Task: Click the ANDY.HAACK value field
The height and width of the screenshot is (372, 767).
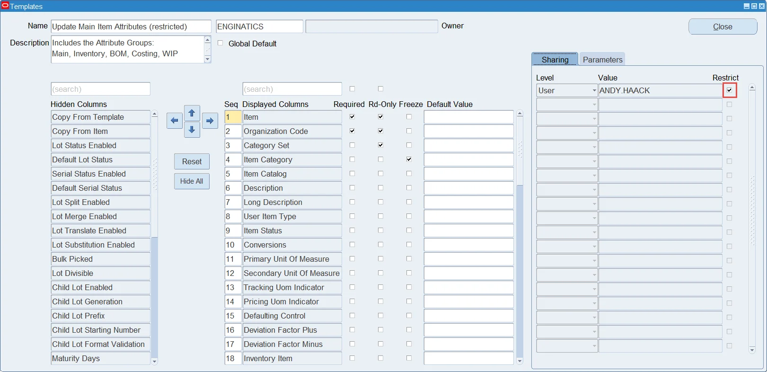Action: (660, 90)
